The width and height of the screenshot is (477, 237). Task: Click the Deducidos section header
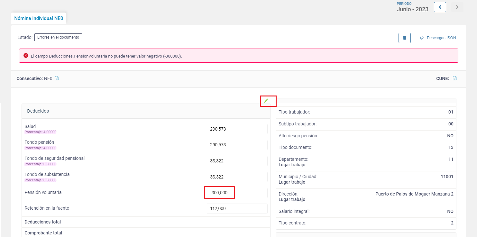[146, 111]
